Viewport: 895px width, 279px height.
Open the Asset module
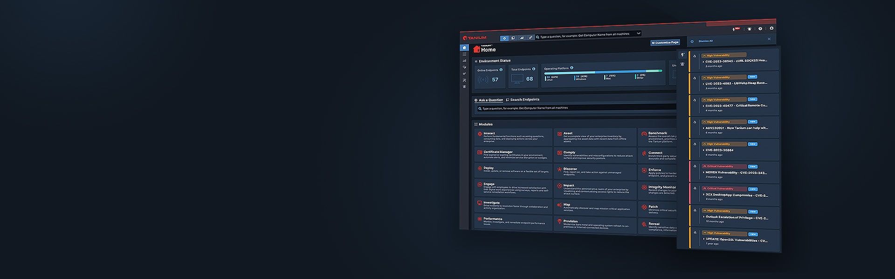[595, 137]
